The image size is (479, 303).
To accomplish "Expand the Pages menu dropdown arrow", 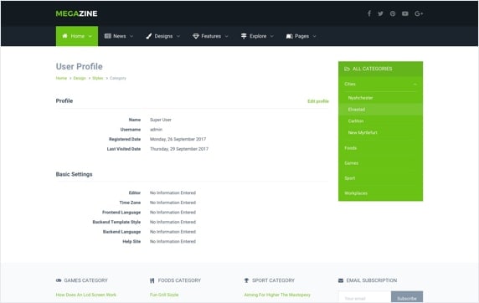I will click(314, 36).
